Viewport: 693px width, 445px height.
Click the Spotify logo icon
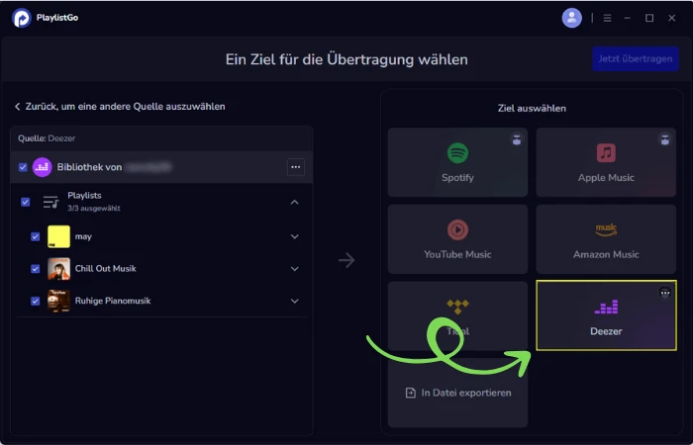tap(457, 153)
